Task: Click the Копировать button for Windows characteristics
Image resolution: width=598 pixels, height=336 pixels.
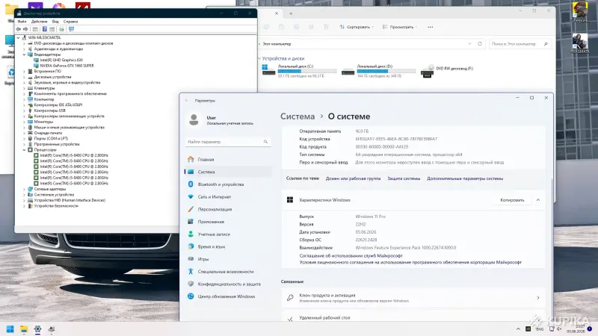Action: [512, 200]
